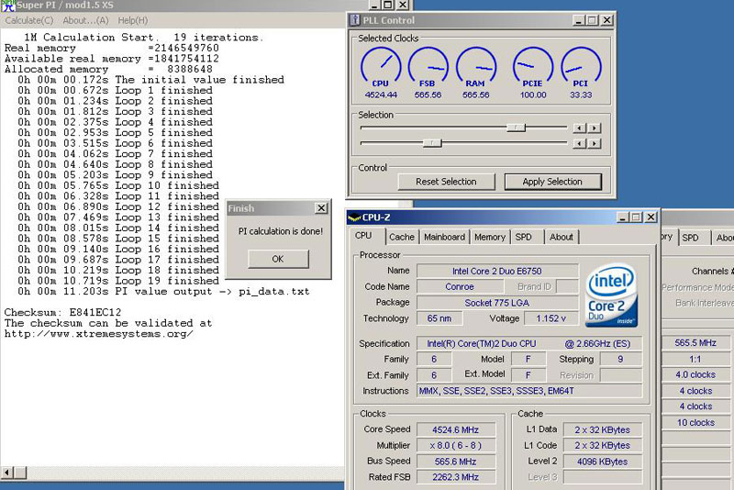Click the Reset Selection button
The height and width of the screenshot is (490, 734).
coord(446,182)
